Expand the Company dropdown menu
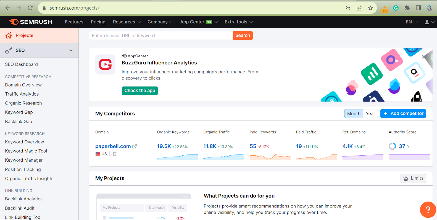The image size is (437, 220). [x=160, y=22]
